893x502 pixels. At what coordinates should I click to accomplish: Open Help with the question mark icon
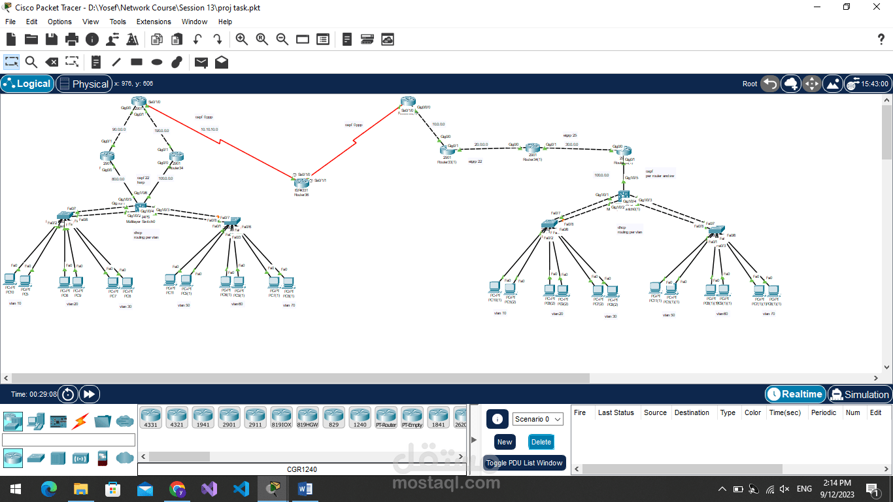click(880, 40)
